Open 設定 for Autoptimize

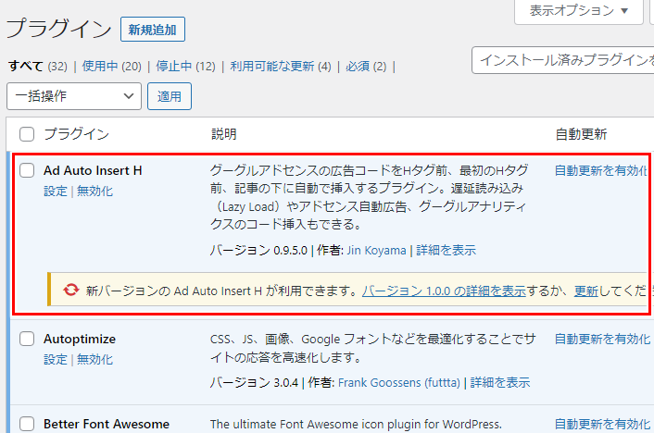(56, 360)
